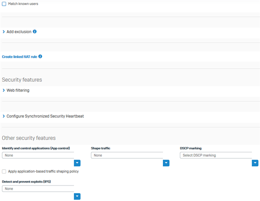Open the App control None dropdown field

[x=38, y=155]
